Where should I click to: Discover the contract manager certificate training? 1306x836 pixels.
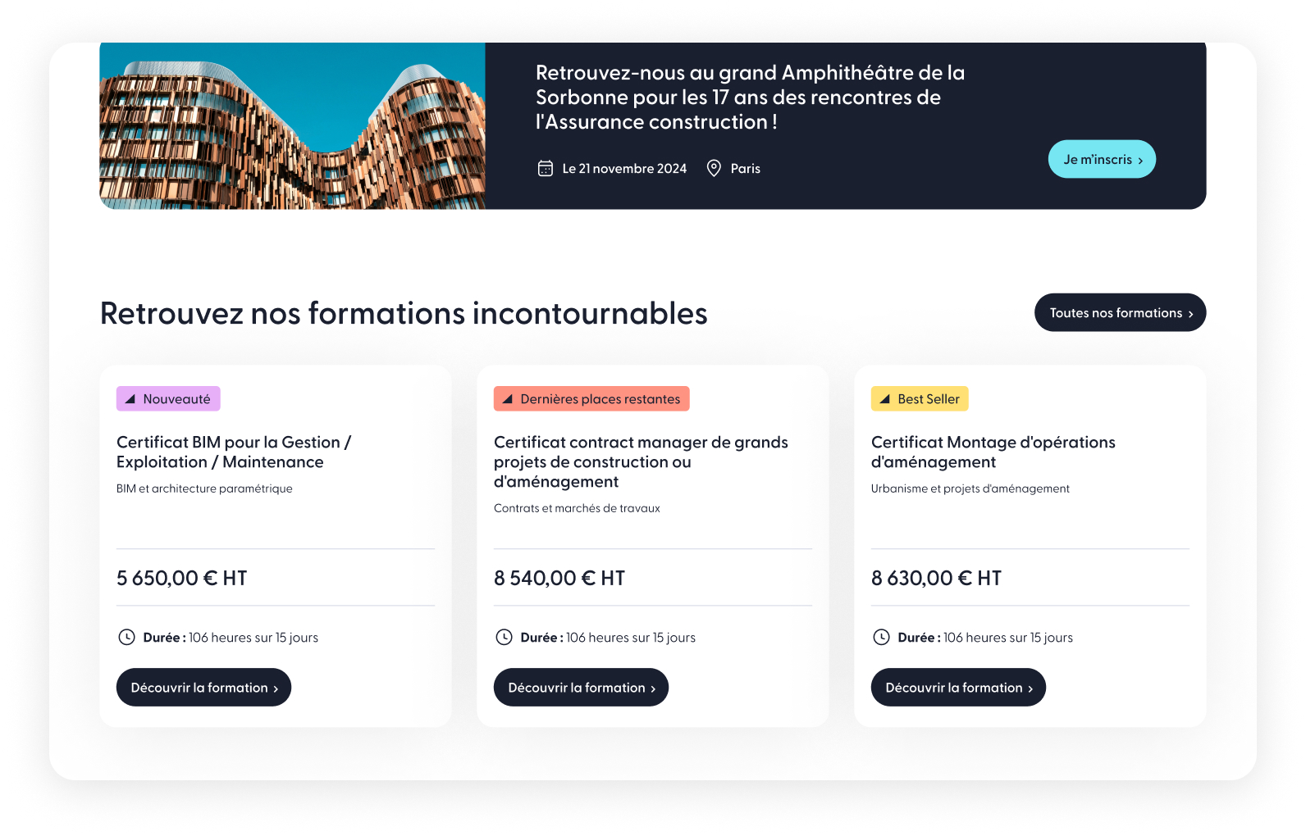point(581,688)
